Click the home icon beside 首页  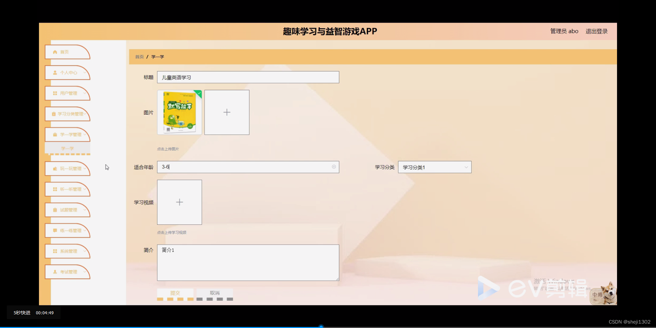(55, 52)
